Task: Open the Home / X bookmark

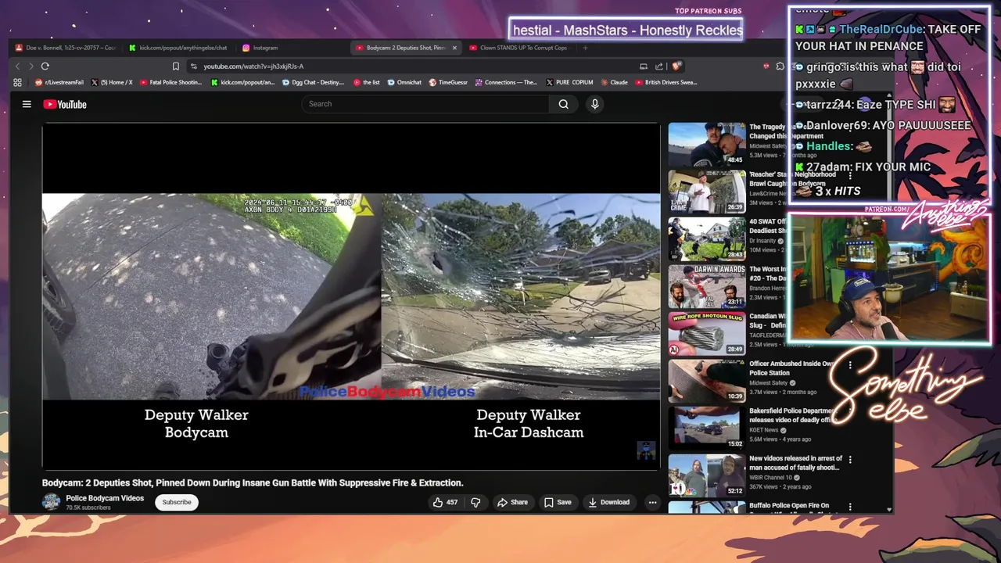Action: tap(112, 82)
